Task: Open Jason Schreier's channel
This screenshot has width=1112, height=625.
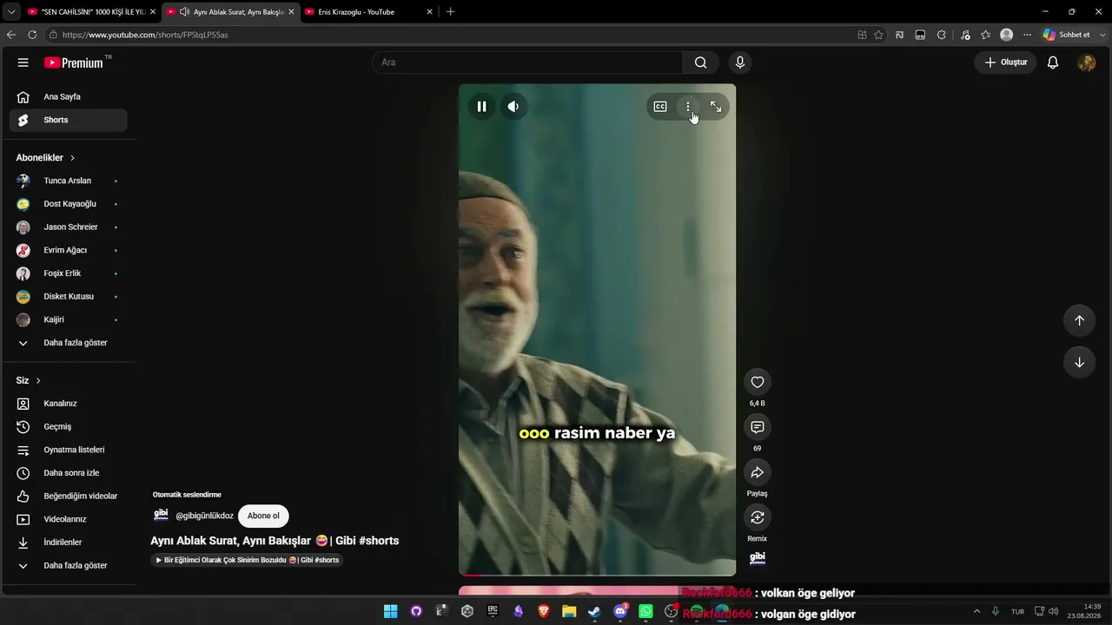Action: click(x=69, y=227)
